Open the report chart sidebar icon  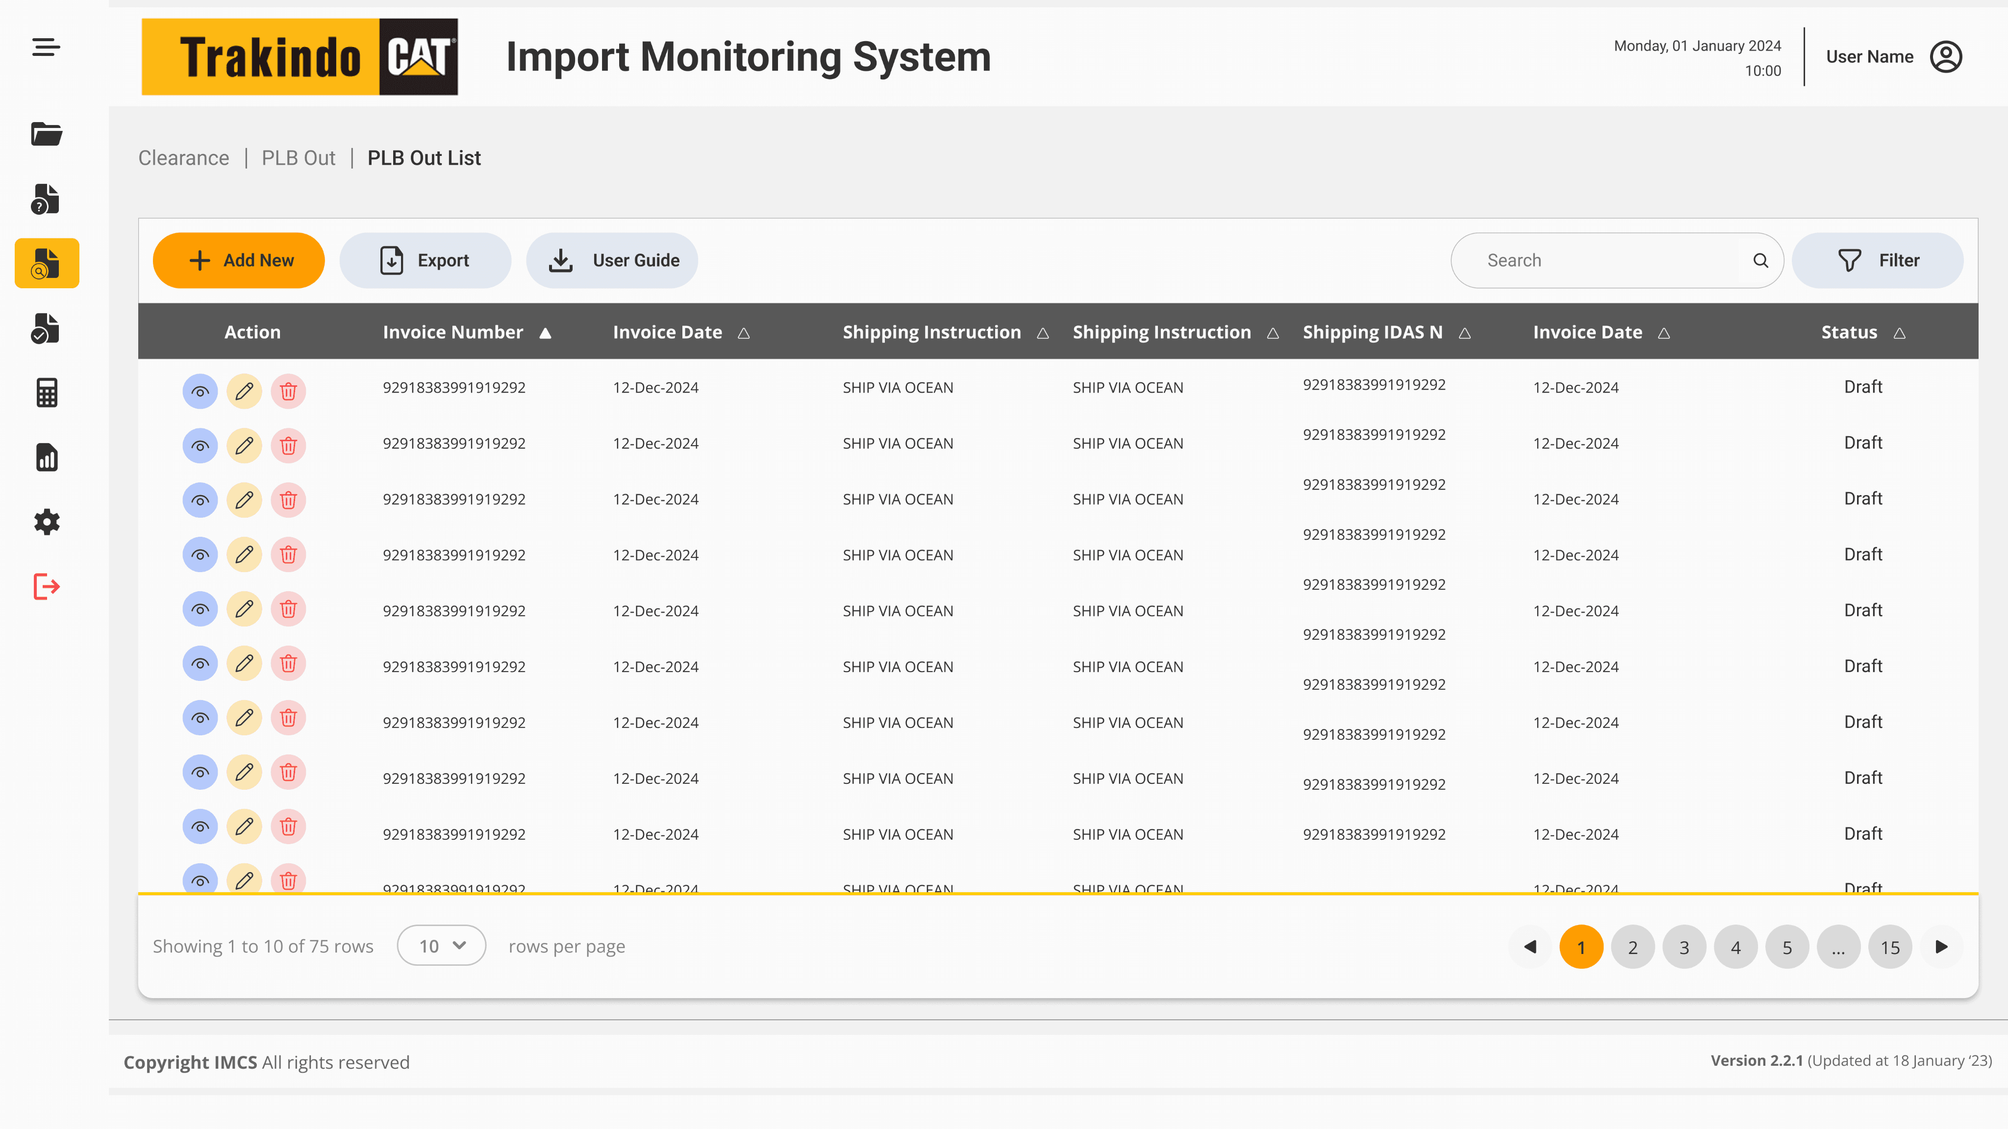pos(47,458)
